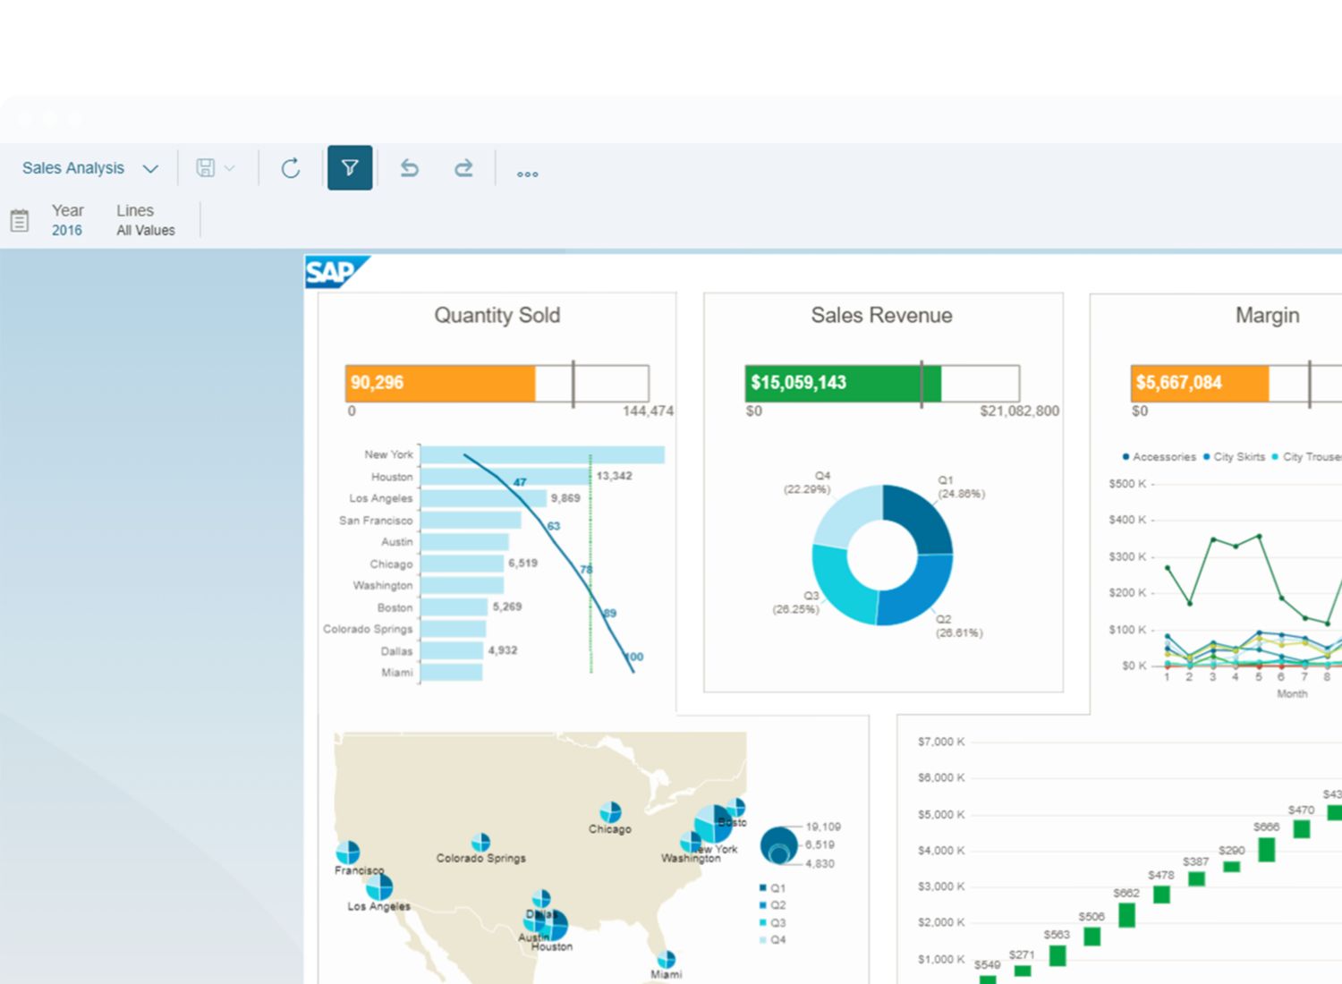Click the Chicago pie marker on map

click(610, 811)
